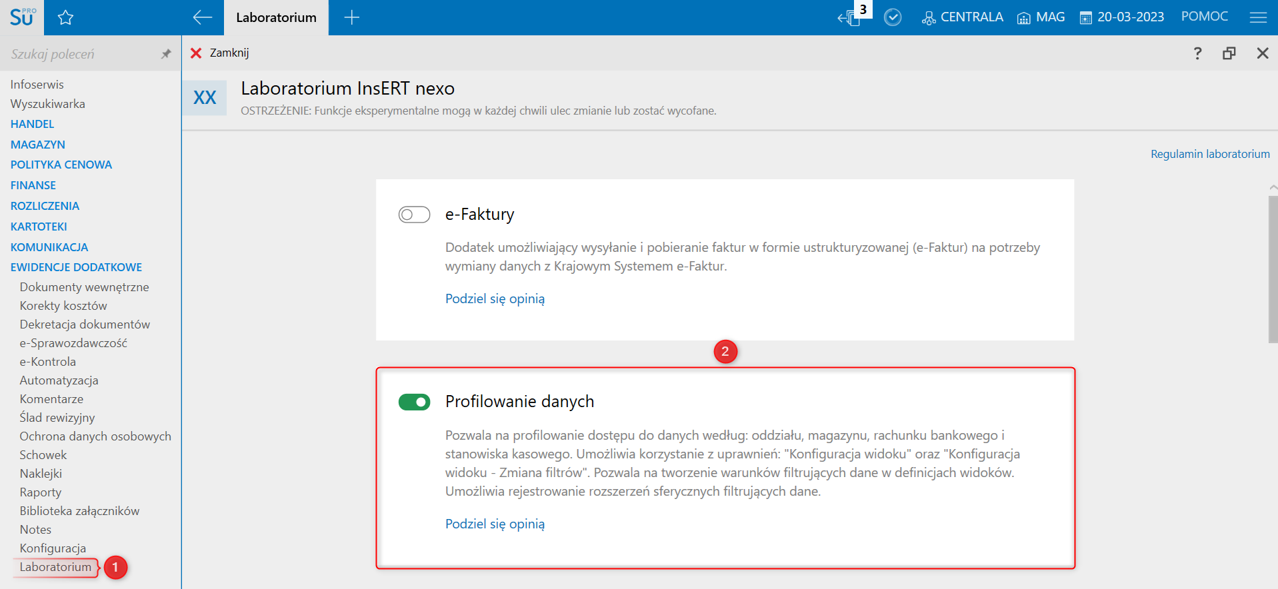Click the vertical scrollbar thumb

pos(1273,269)
